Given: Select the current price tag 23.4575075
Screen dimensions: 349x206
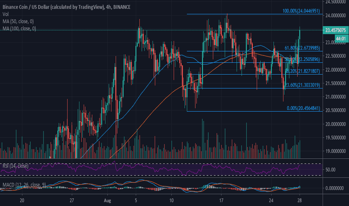Looking at the screenshot, I should click(x=336, y=30).
